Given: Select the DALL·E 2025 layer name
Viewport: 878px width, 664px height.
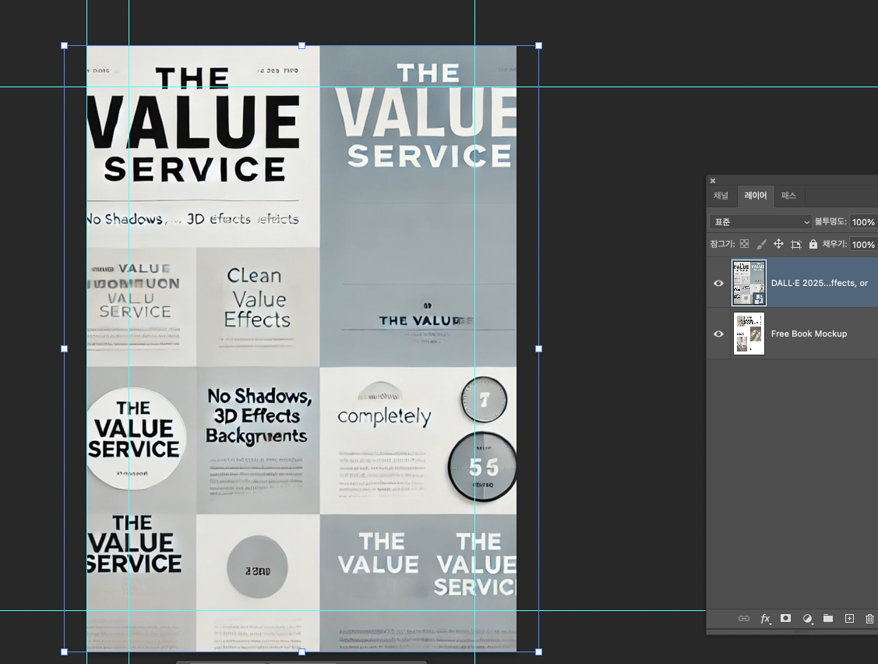Looking at the screenshot, I should 820,283.
